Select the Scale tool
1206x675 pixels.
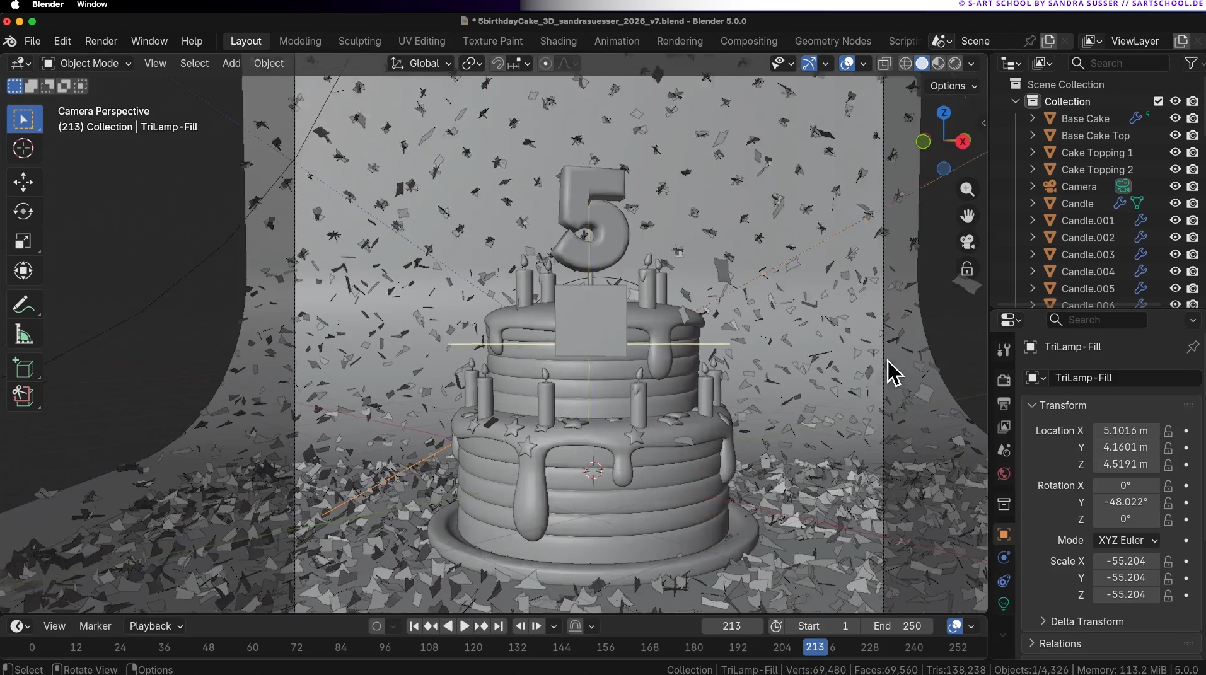tap(23, 241)
